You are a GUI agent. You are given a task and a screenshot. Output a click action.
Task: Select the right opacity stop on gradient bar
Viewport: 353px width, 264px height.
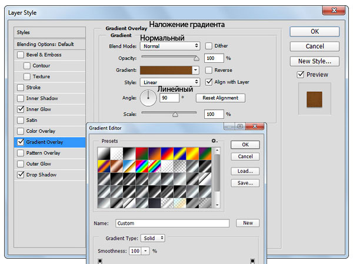[252, 261]
